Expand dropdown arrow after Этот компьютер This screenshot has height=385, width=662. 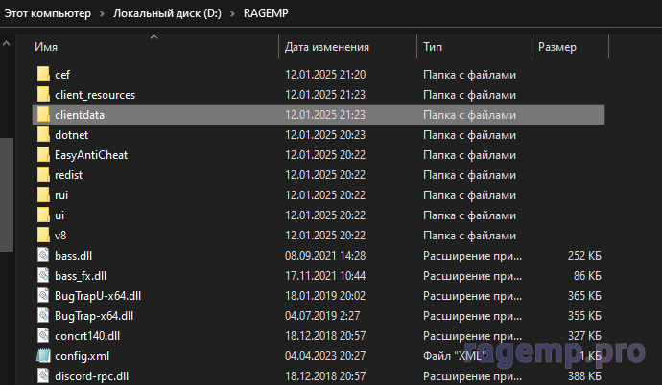click(102, 14)
